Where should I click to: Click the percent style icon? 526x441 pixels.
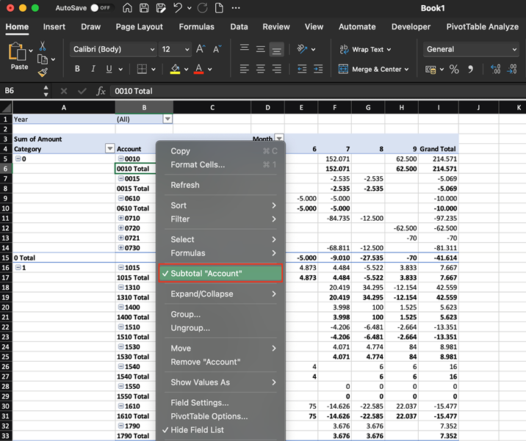pyautogui.click(x=454, y=69)
